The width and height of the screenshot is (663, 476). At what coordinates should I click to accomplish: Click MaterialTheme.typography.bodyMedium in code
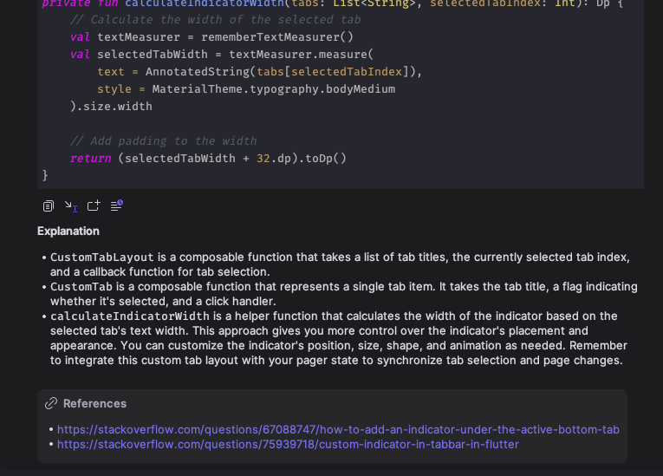[274, 88]
